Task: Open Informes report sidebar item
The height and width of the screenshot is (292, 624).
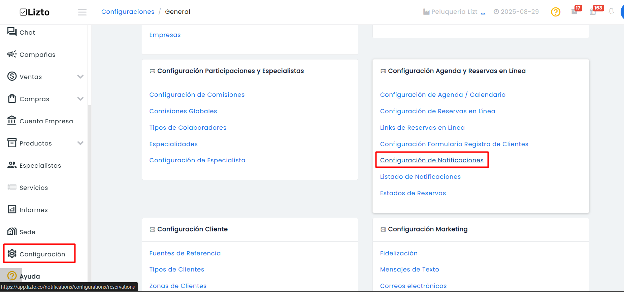Action: tap(28, 210)
